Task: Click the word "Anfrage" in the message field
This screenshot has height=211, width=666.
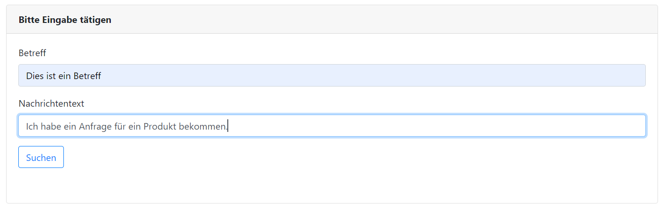Action: tap(95, 126)
